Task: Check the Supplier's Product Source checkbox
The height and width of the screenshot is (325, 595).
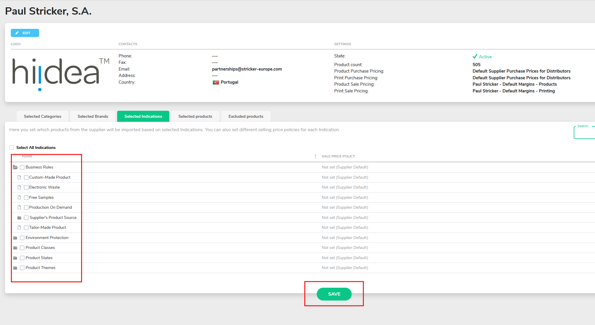Action: tap(26, 218)
